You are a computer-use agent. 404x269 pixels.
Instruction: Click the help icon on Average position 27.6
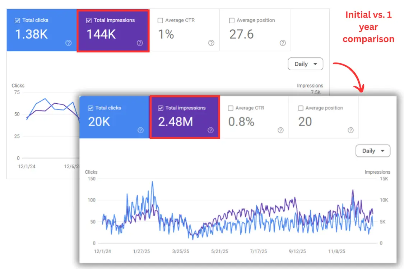283,43
